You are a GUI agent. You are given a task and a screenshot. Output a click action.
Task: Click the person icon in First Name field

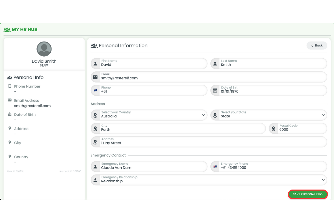[96, 64]
